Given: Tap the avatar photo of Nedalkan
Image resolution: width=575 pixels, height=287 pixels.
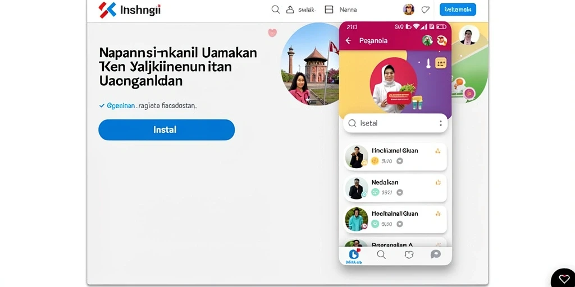Looking at the screenshot, I should [x=357, y=188].
